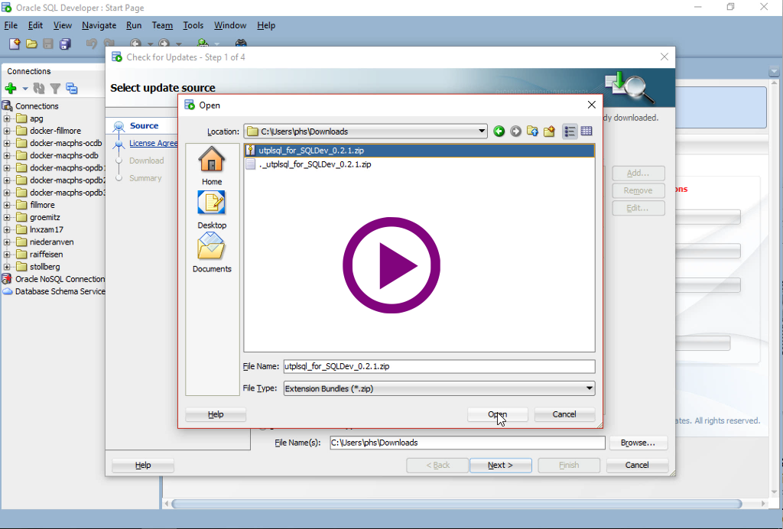Open the Tools menu
The height and width of the screenshot is (529, 783).
click(x=193, y=25)
